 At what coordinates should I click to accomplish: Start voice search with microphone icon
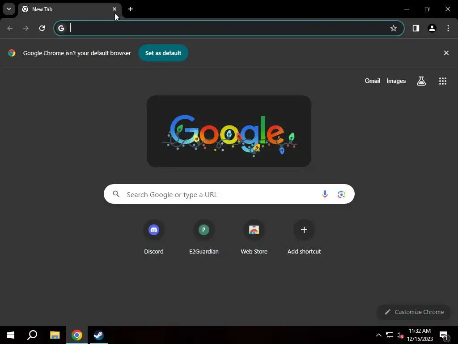tap(325, 194)
